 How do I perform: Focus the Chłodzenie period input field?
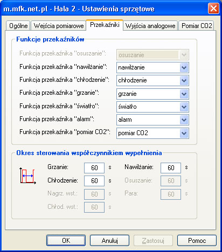[94, 181]
